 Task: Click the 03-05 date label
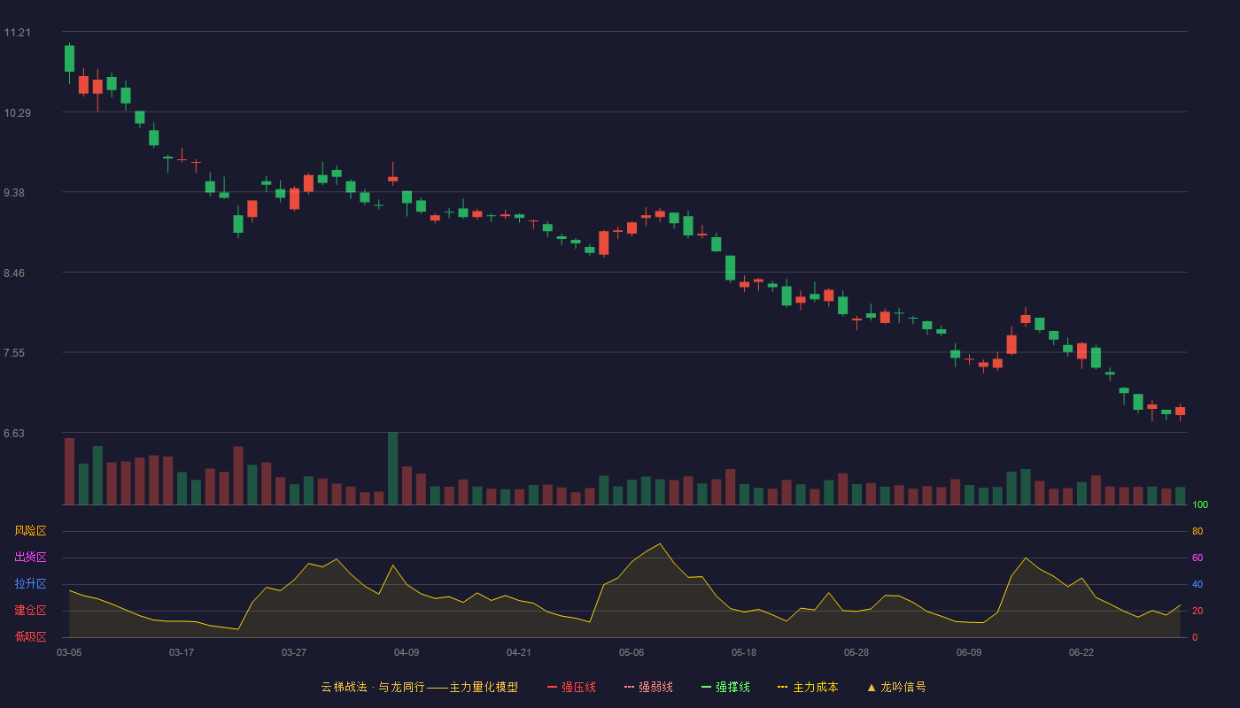[x=69, y=652]
